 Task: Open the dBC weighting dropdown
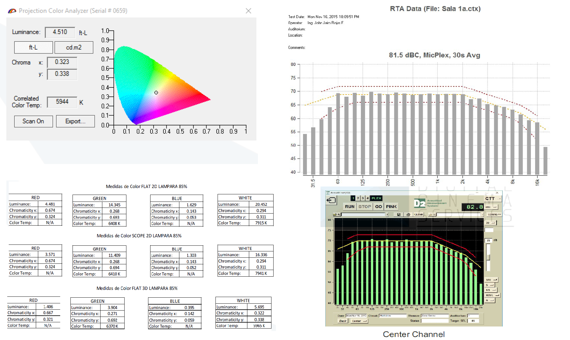pos(491,207)
